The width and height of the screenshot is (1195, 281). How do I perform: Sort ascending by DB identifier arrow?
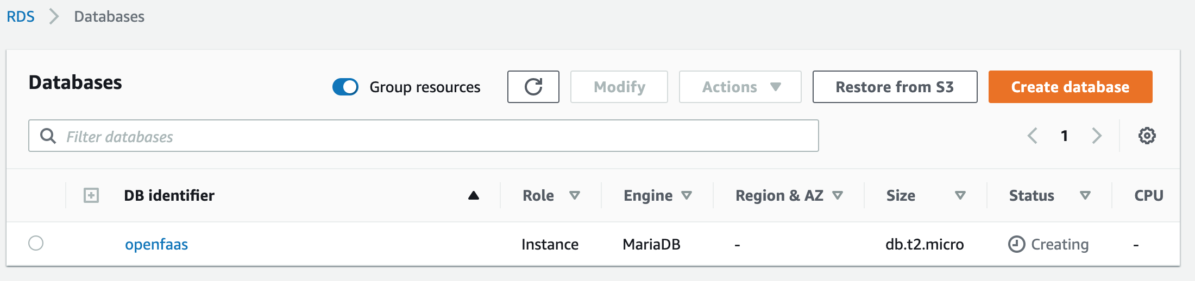[x=474, y=195]
